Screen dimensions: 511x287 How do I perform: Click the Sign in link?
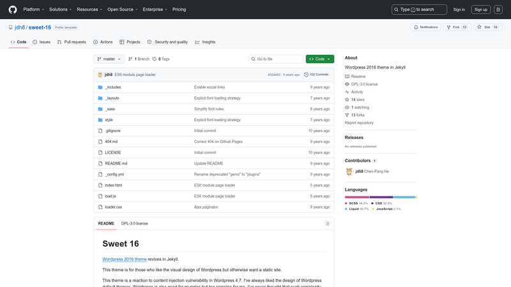(x=459, y=10)
